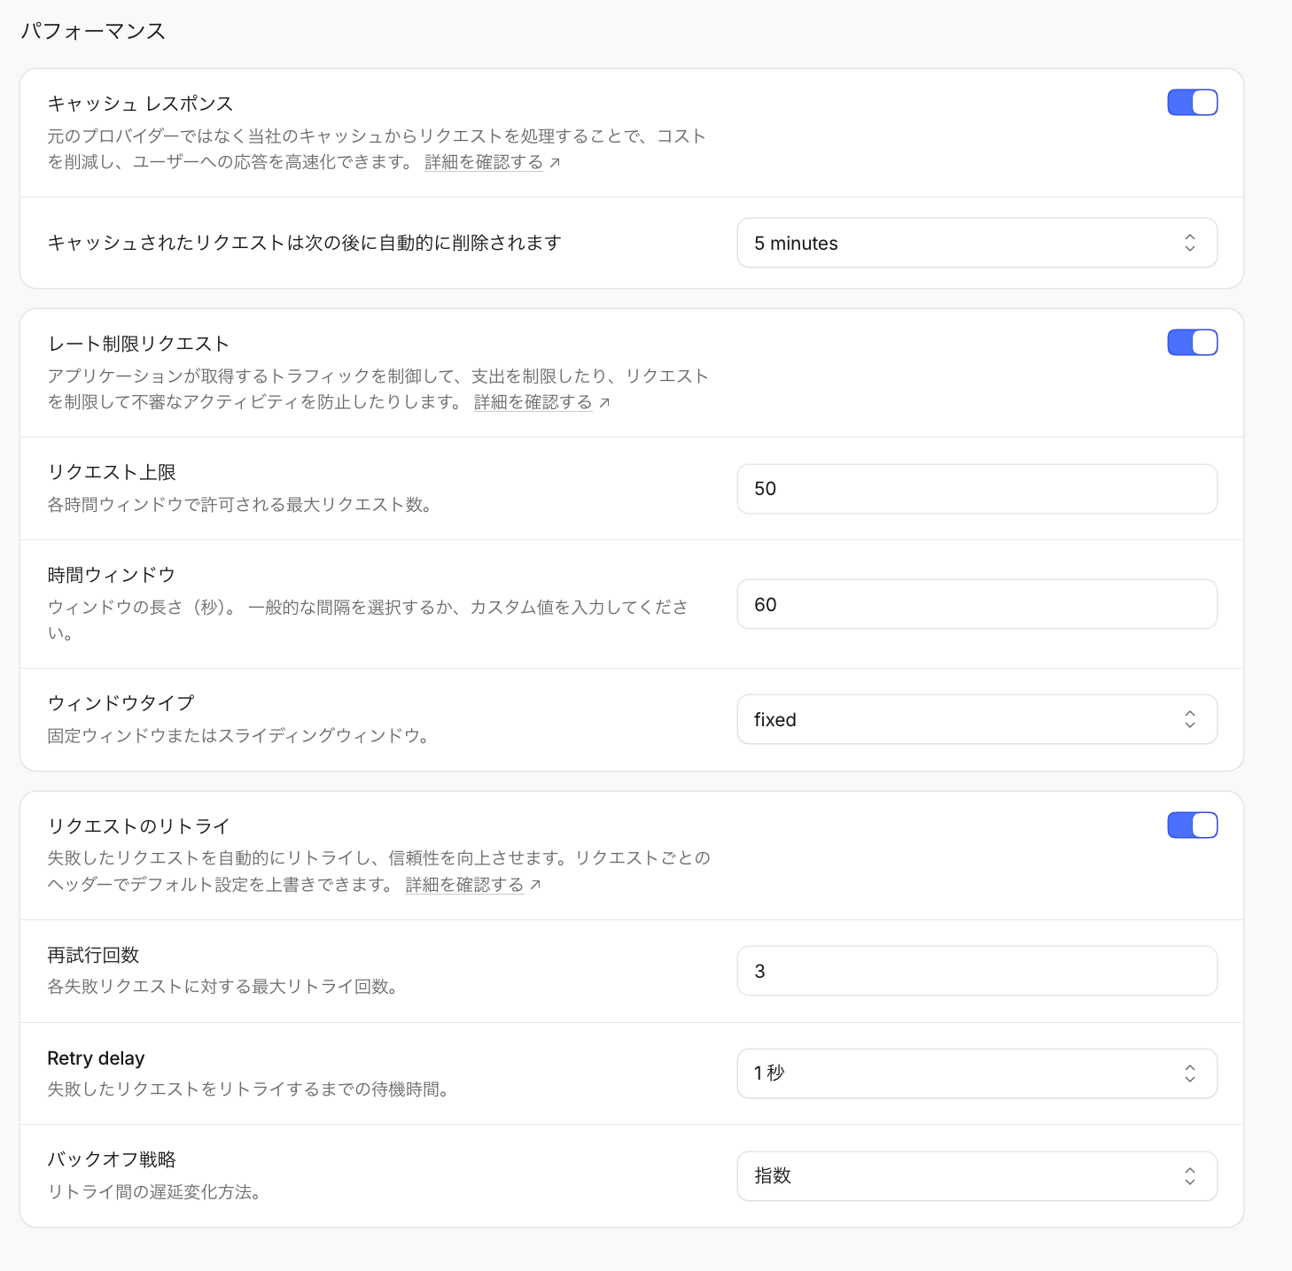Viewport: 1292px width, 1271px height.
Task: Open the ウィンドウタイプ fixed dropdown
Action: pyautogui.click(x=977, y=719)
